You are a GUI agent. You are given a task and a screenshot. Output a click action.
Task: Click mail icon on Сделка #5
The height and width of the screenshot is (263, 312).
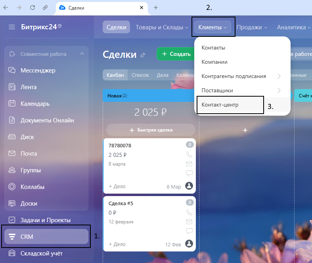point(189,222)
